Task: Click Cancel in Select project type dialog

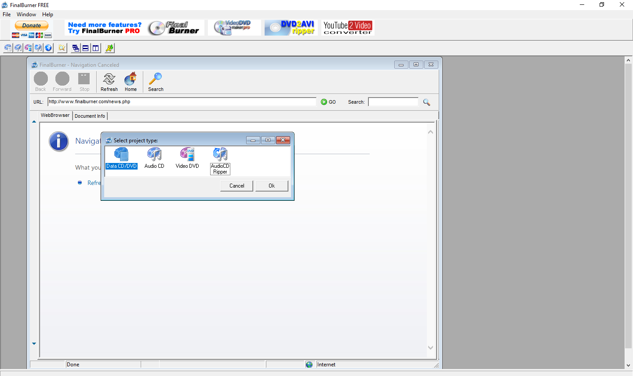Action: pos(237,186)
